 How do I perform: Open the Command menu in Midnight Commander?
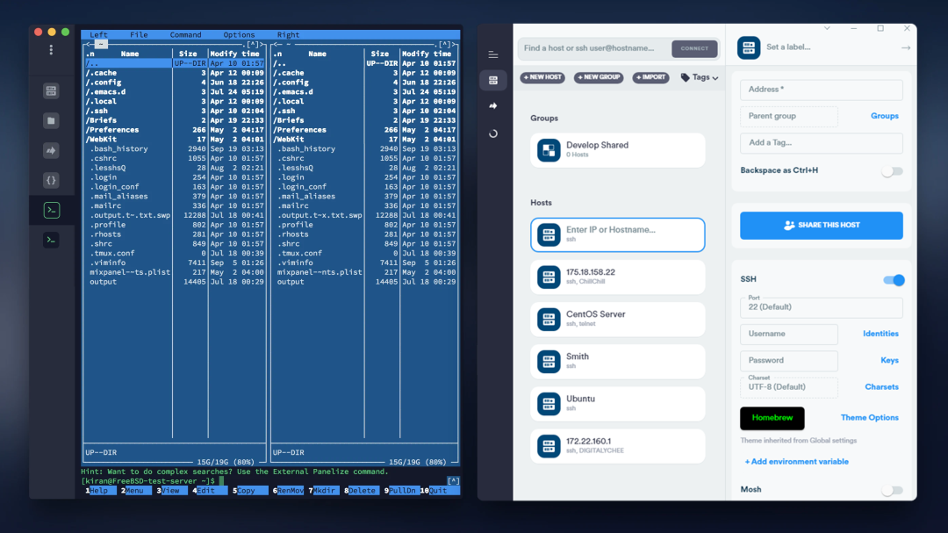[x=185, y=35]
